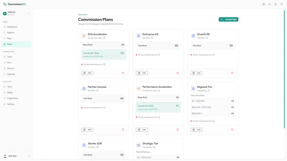Click Enterprise AE clawback info icon
Viewport: 287px width, 161px height.
click(x=159, y=55)
